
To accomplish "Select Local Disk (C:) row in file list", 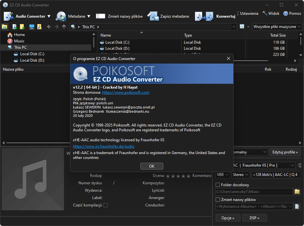I will coord(193,42).
